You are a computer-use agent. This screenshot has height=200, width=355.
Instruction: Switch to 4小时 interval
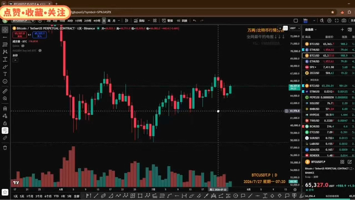tap(96, 21)
